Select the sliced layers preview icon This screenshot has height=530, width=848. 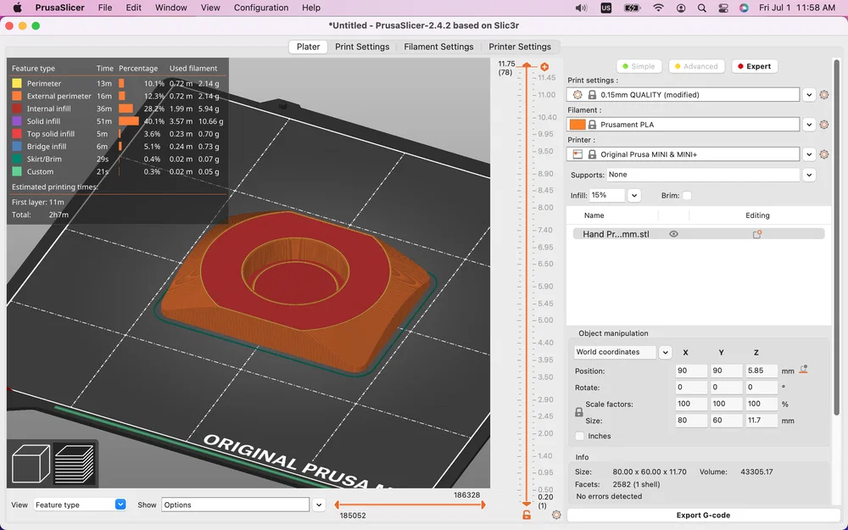coord(74,464)
